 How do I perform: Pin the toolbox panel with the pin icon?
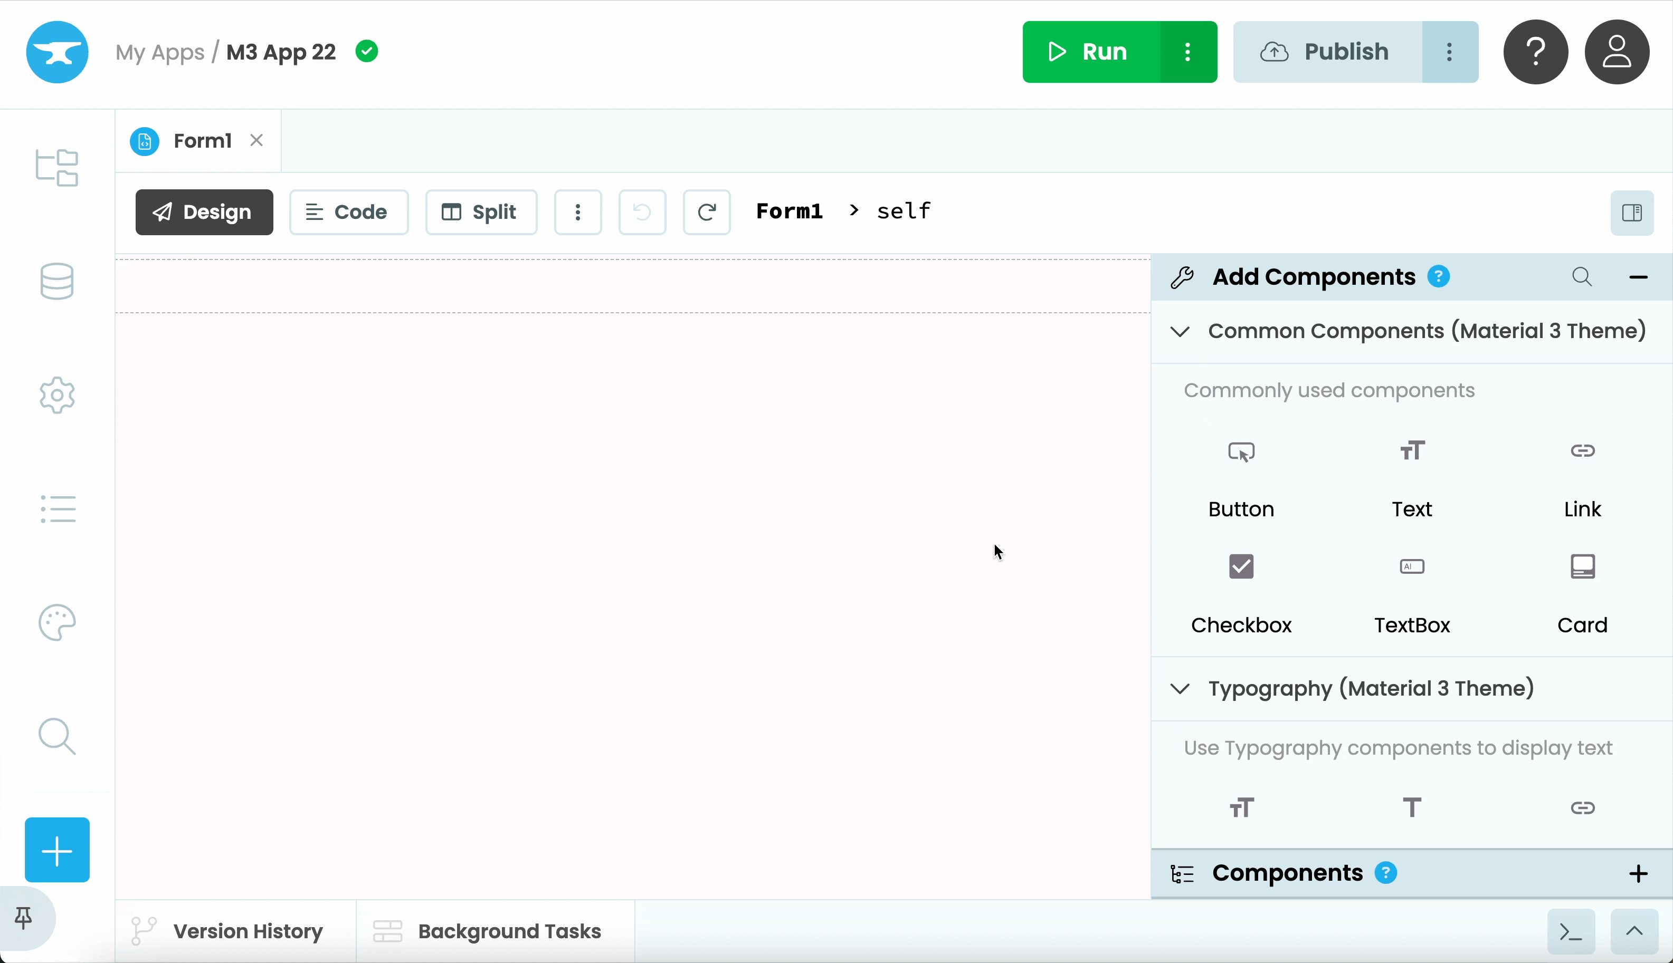[23, 917]
